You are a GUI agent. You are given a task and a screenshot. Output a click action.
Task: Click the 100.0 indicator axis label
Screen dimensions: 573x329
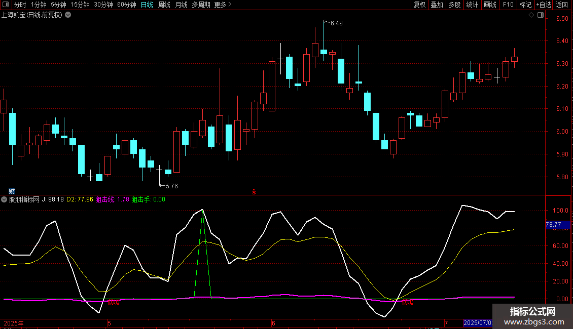click(560, 211)
